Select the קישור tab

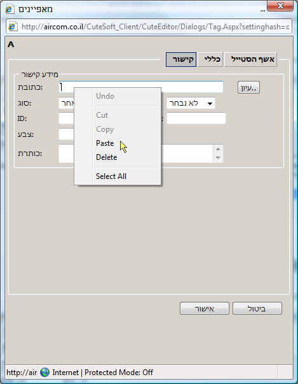[181, 59]
